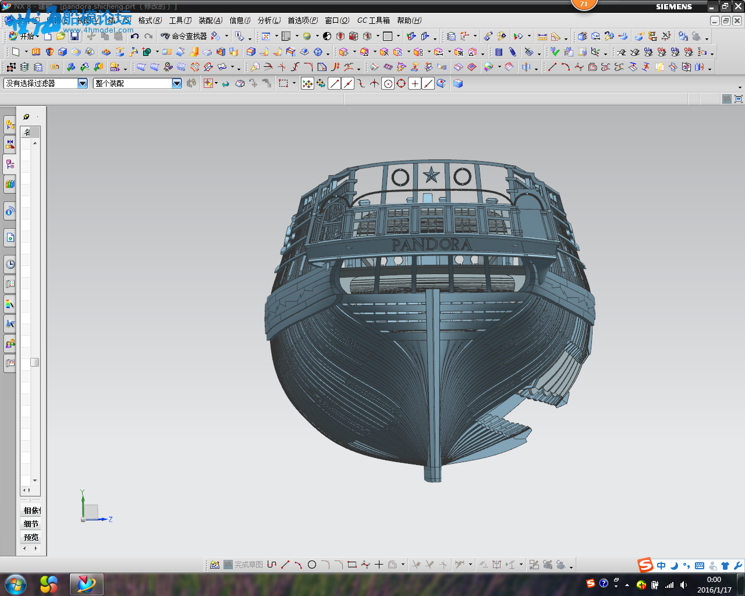Click the Unite boolean icon
Screen dimensions: 745x596
pyautogui.click(x=146, y=52)
